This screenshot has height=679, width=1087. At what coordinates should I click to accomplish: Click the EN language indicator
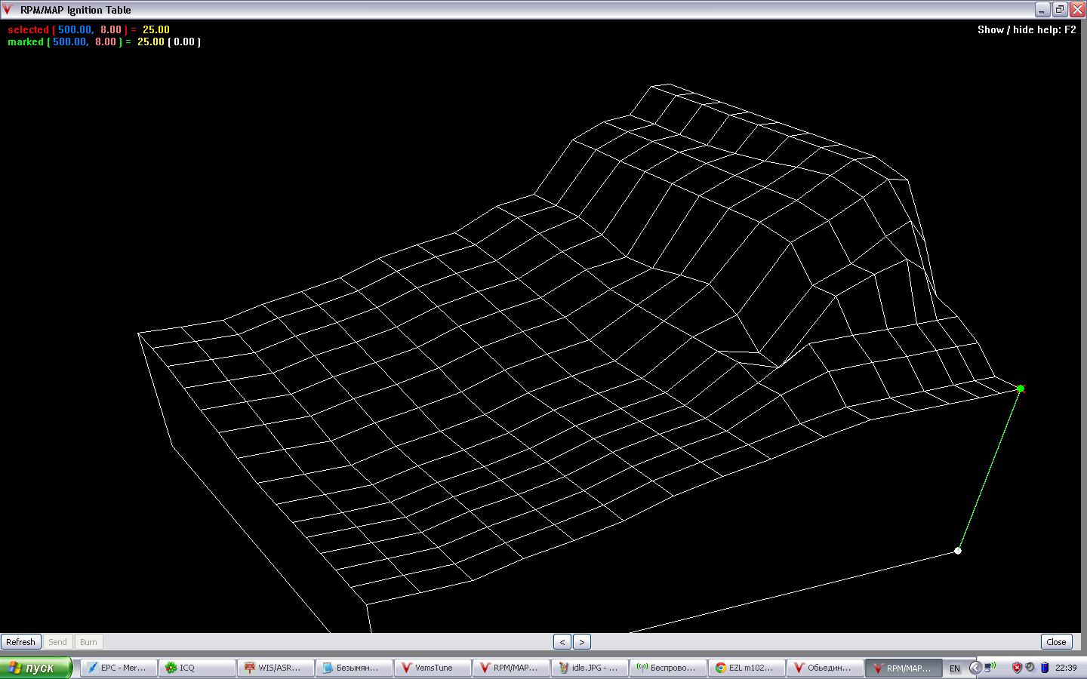(955, 668)
